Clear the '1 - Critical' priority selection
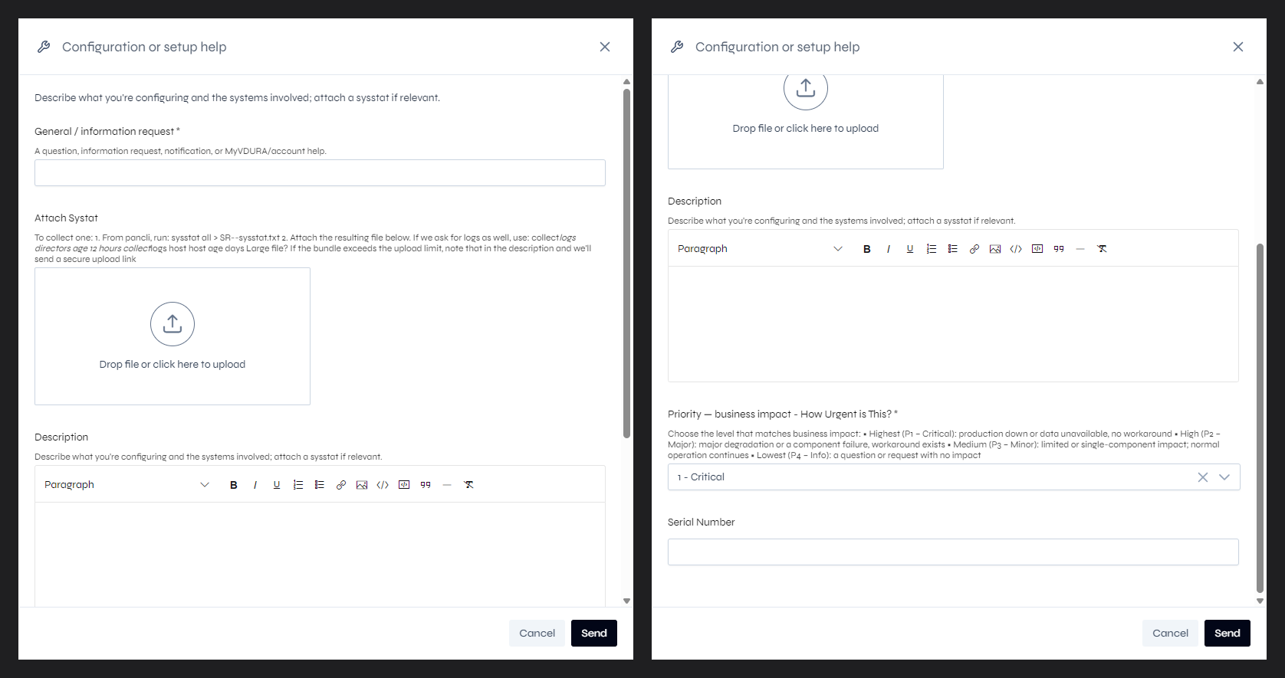 1203,477
